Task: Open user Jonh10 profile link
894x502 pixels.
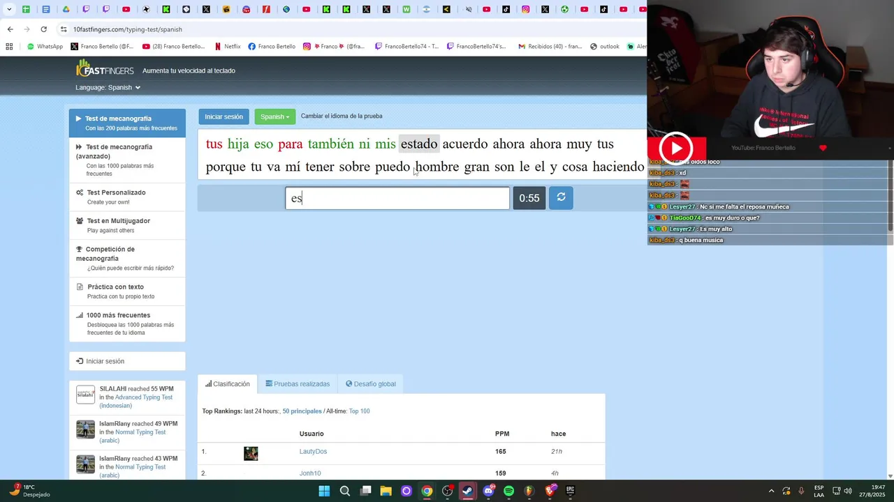Action: coord(310,473)
